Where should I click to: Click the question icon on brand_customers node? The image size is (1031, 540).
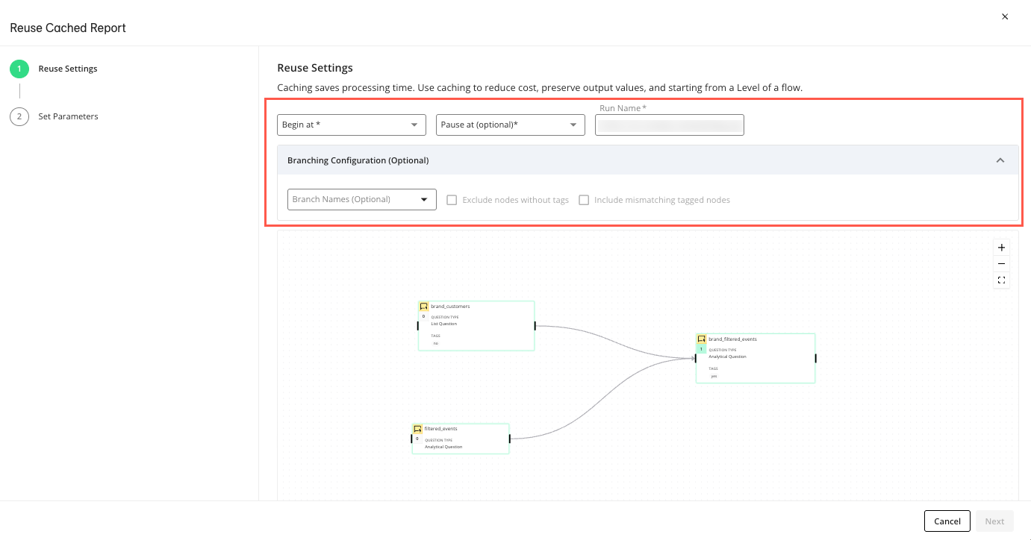point(423,307)
